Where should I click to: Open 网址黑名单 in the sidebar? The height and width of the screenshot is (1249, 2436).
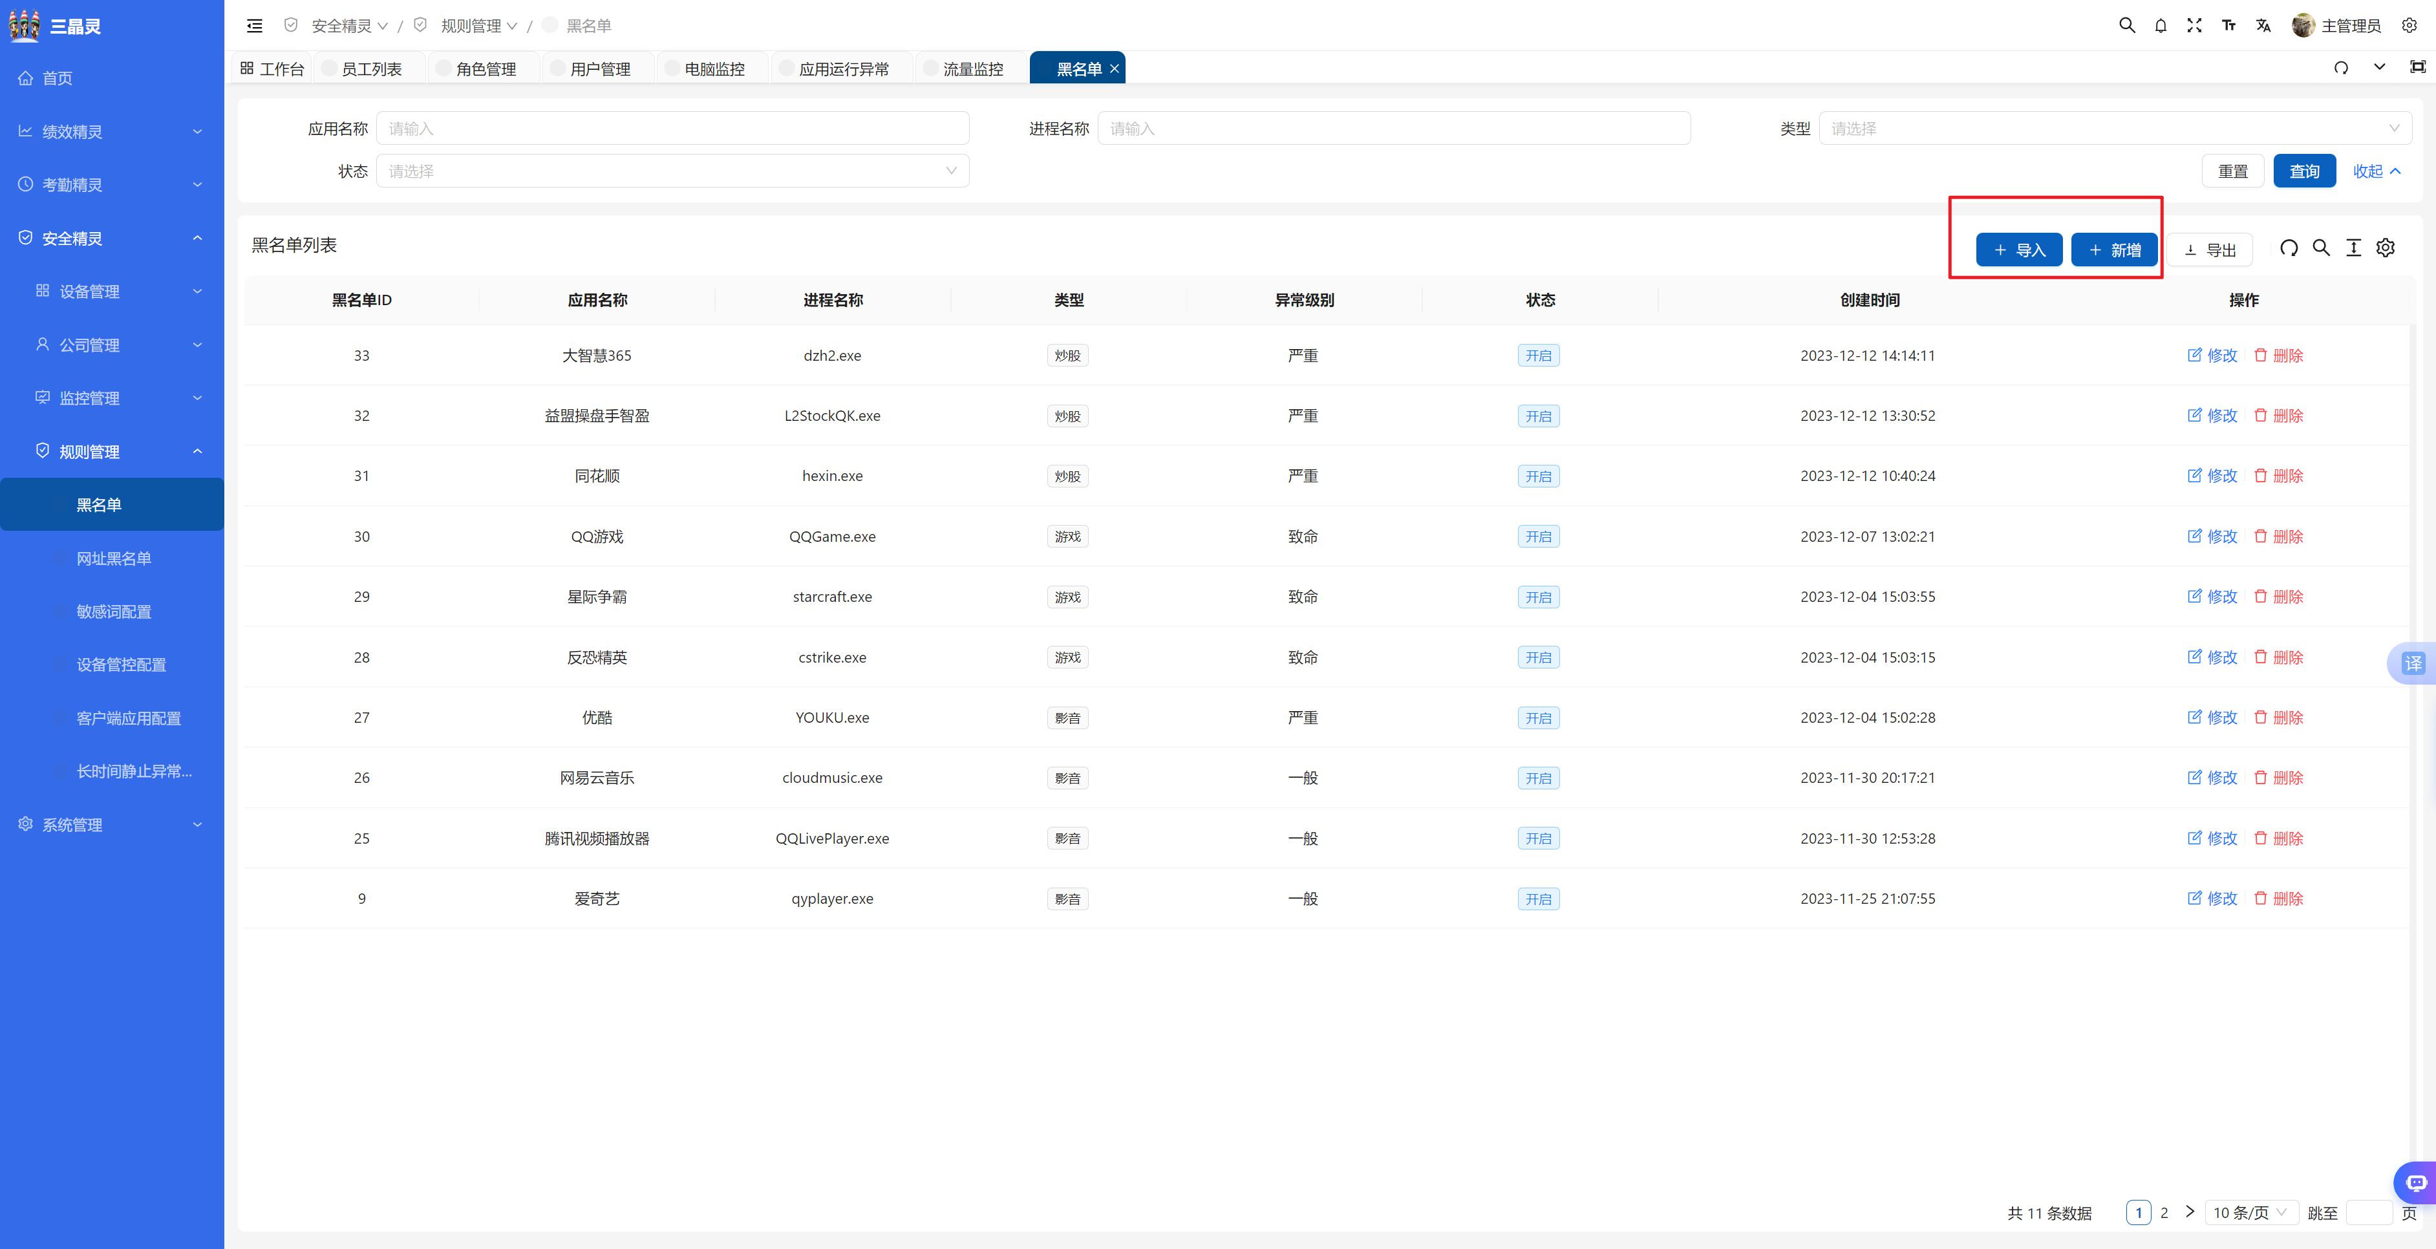pos(114,559)
